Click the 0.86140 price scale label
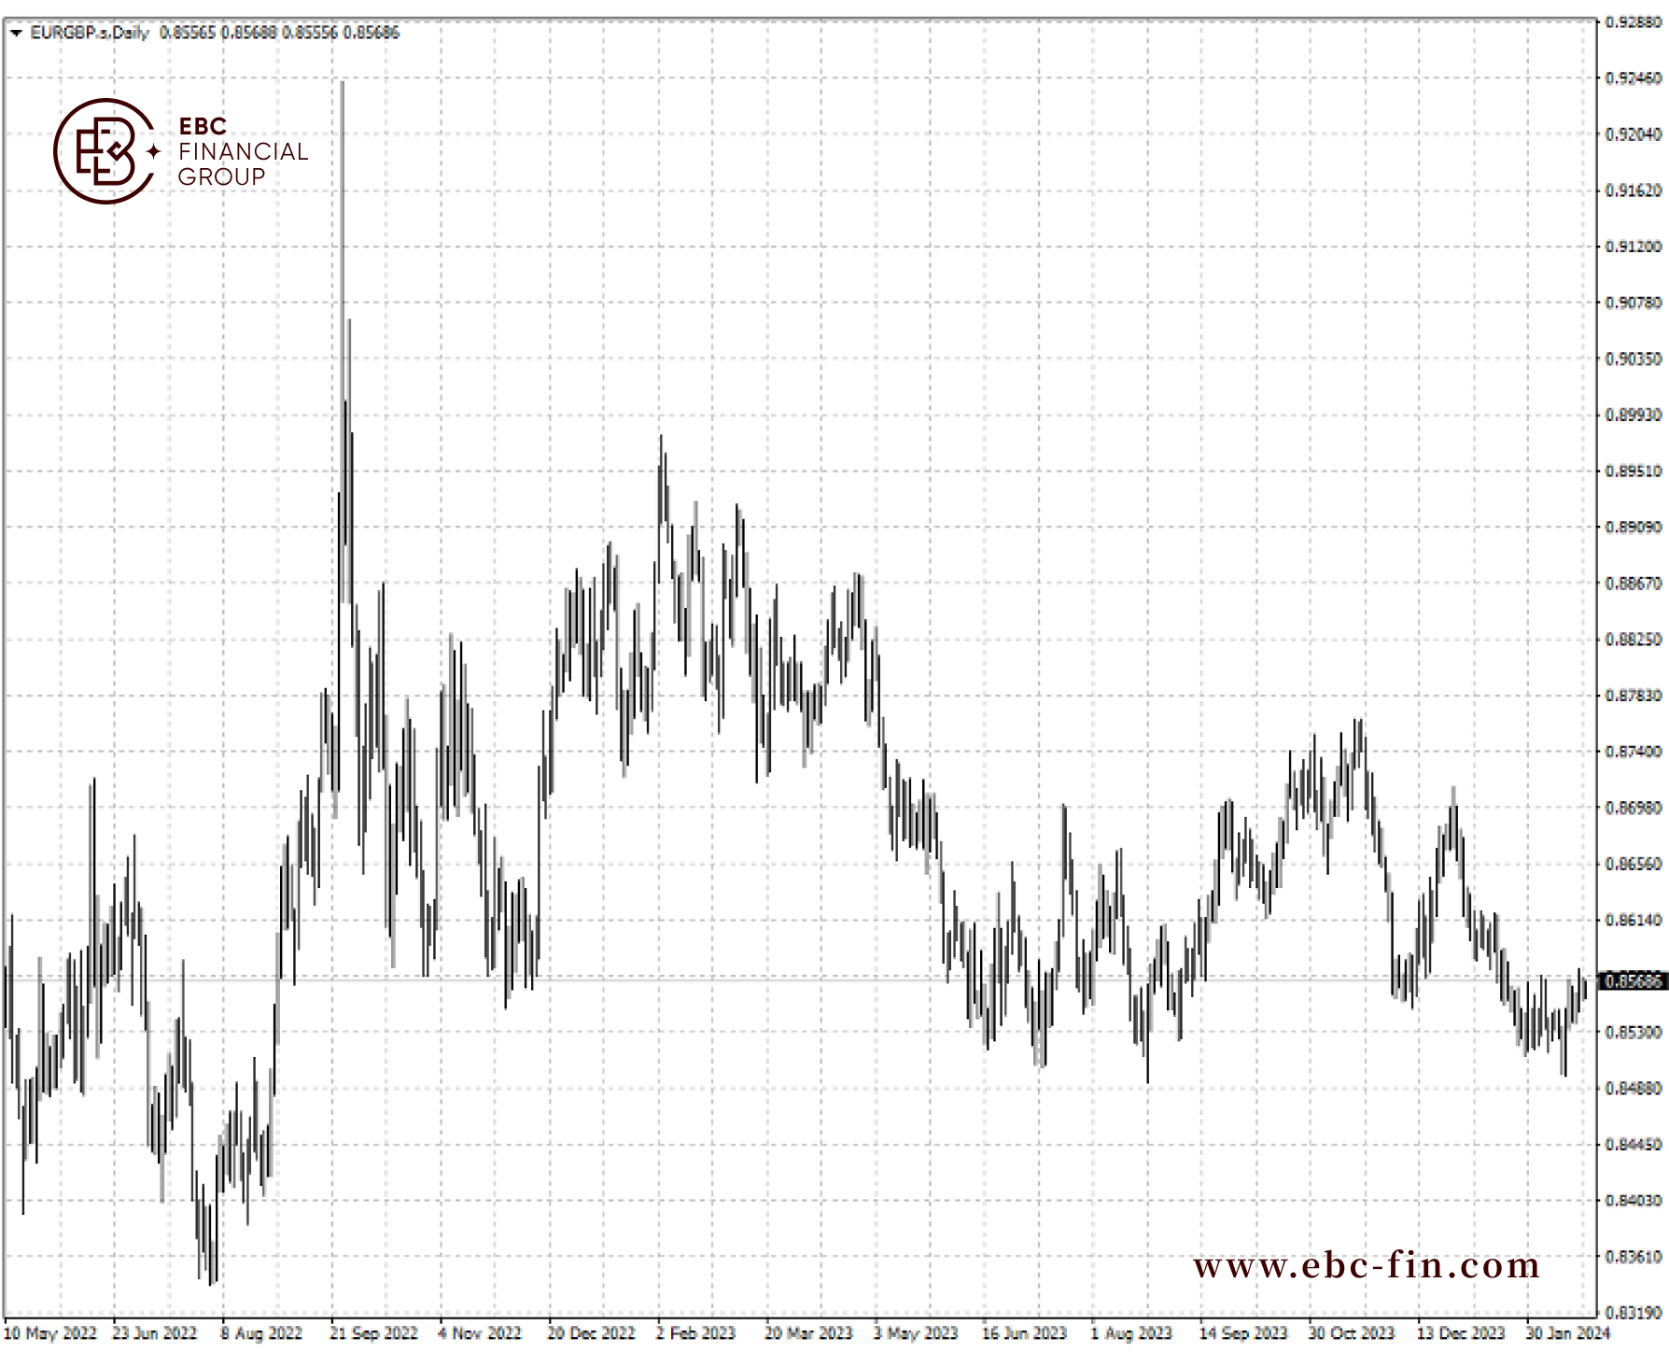The image size is (1669, 1367). 1634,920
